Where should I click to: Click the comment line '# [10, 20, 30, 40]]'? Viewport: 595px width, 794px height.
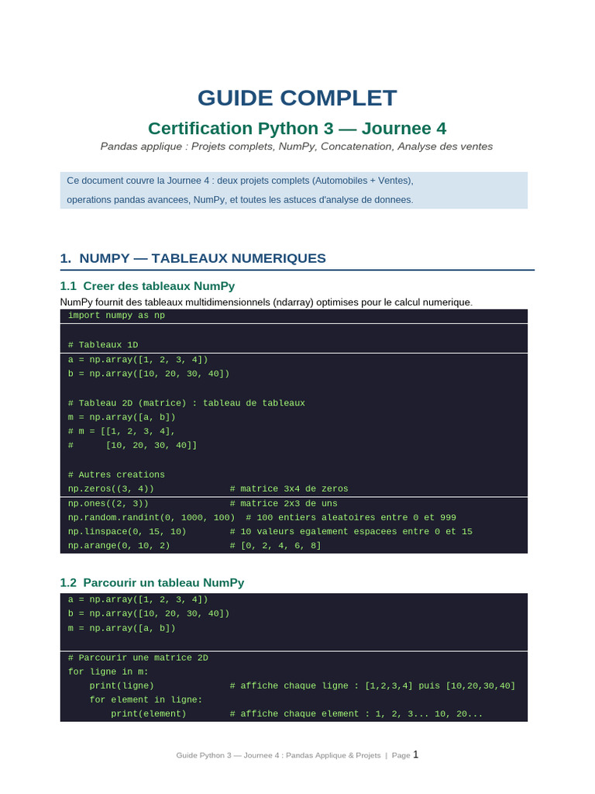(132, 446)
